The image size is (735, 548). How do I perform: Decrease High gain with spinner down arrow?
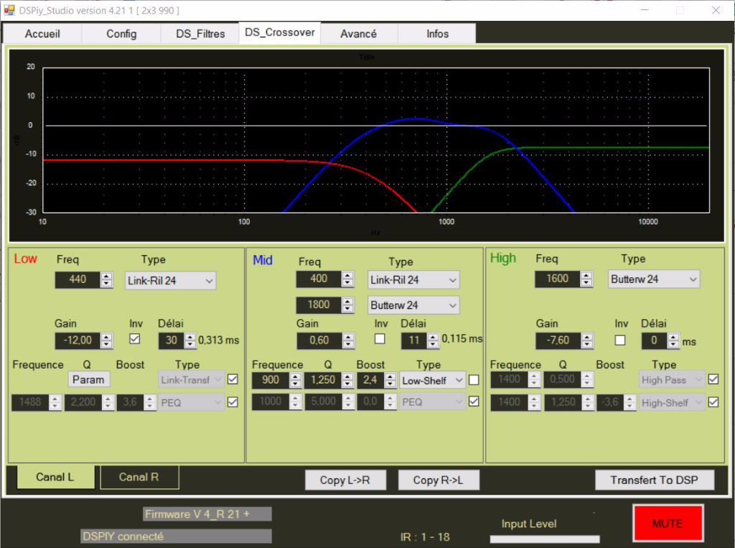(x=588, y=344)
